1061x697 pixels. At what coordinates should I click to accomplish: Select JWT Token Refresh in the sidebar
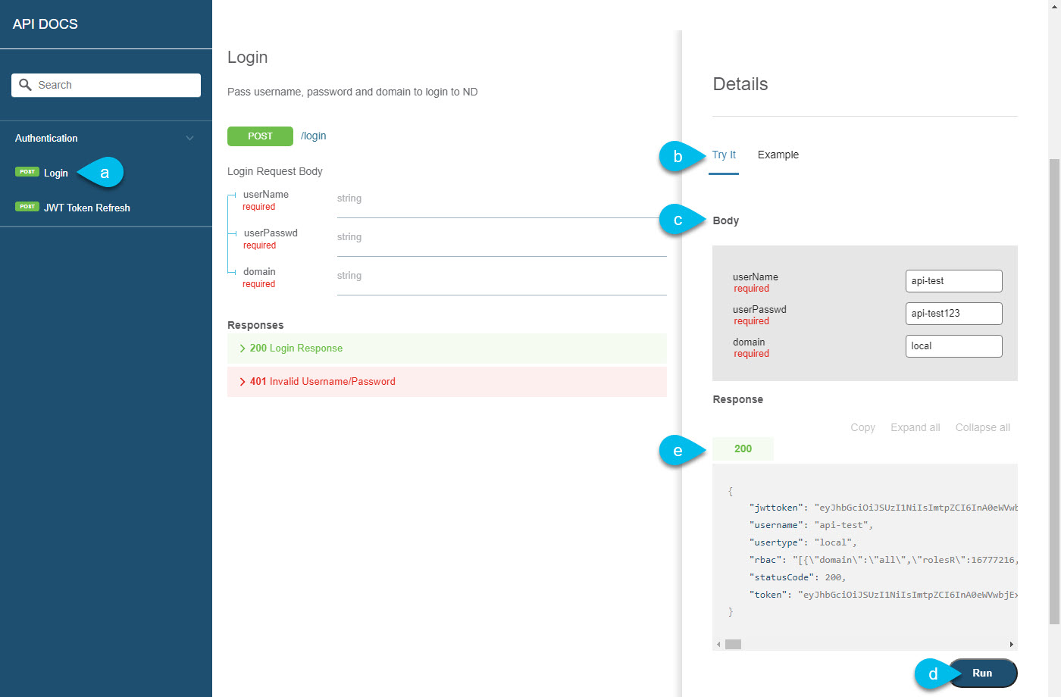pos(86,206)
